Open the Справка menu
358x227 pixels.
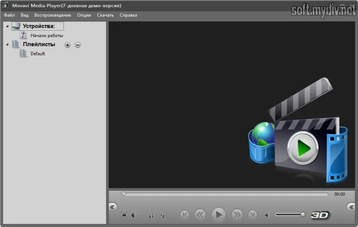(x=128, y=15)
